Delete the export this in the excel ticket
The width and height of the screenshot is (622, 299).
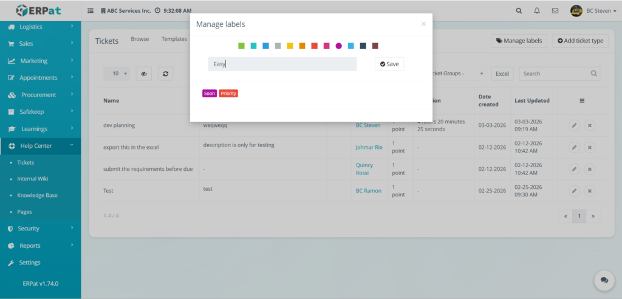click(x=589, y=147)
